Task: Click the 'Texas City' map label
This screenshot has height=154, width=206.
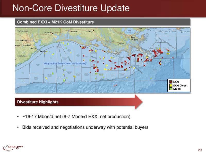Action: click(x=33, y=48)
